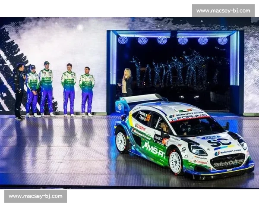Click the leftmost round blue stage light
The height and width of the screenshot is (207, 259).
[123, 40]
